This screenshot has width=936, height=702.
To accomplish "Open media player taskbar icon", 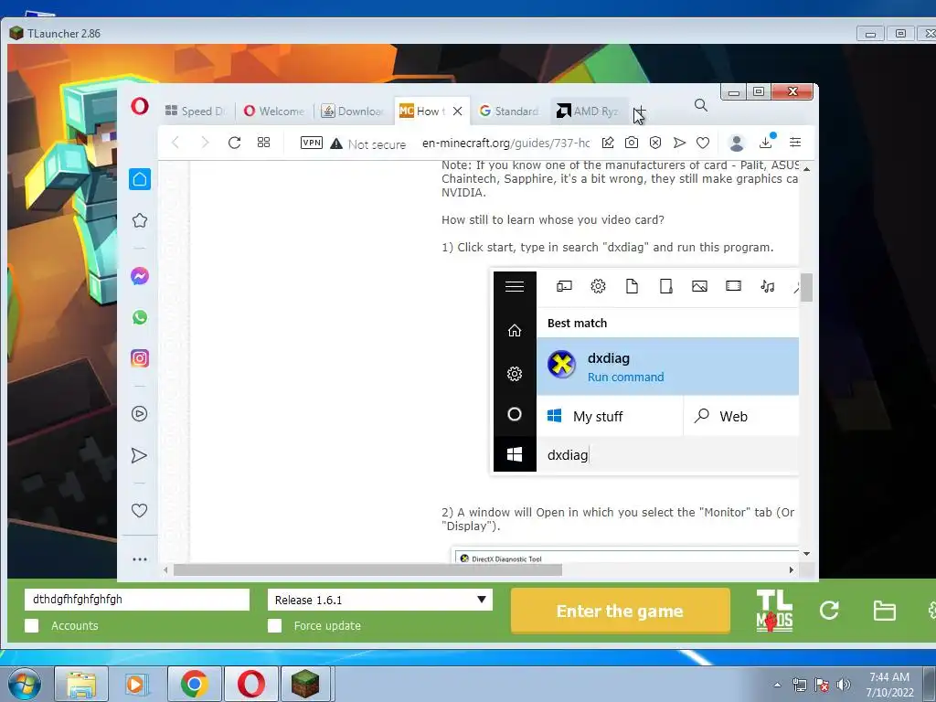I will 137,684.
